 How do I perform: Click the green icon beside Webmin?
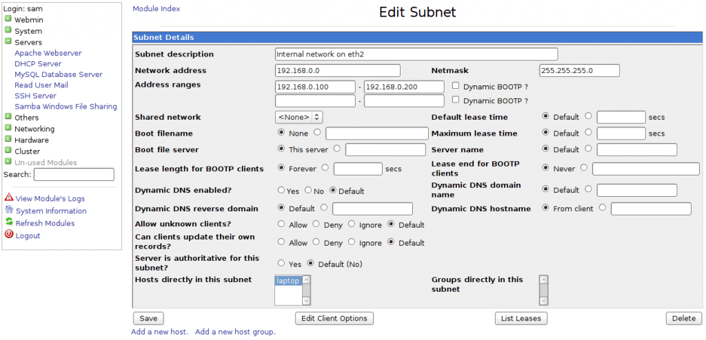tap(8, 20)
